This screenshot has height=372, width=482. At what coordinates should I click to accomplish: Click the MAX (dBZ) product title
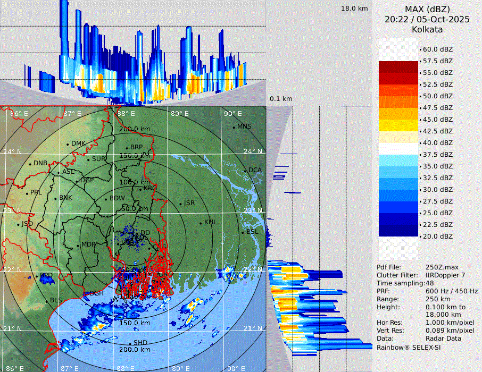point(427,9)
